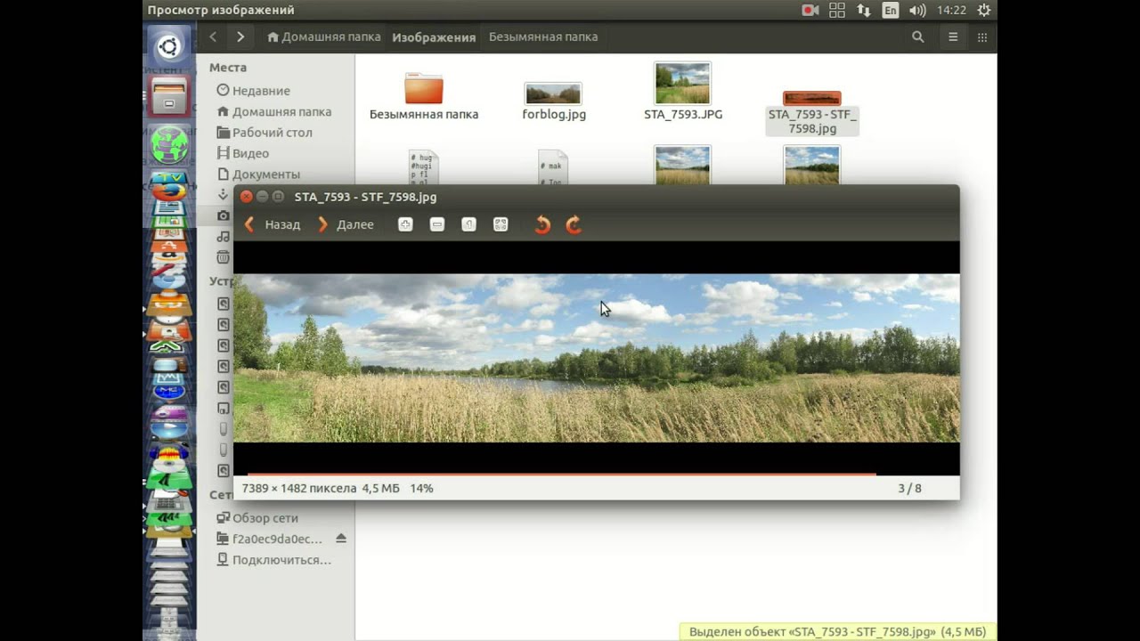Open the 14:22 clock menu
This screenshot has width=1140, height=641.
click(x=951, y=11)
